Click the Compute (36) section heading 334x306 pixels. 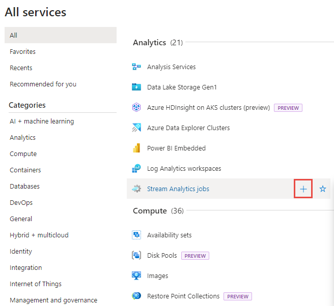tap(158, 211)
